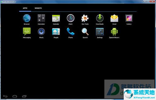This screenshot has height=100, width=156.
Task: Open the recent apps navigation button
Action: [24, 96]
